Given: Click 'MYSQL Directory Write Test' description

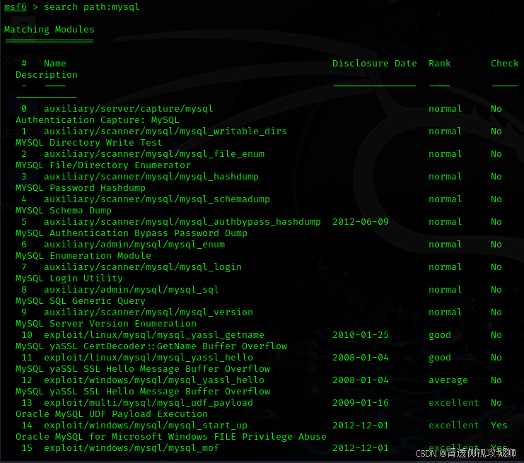Looking at the screenshot, I should point(88,143).
